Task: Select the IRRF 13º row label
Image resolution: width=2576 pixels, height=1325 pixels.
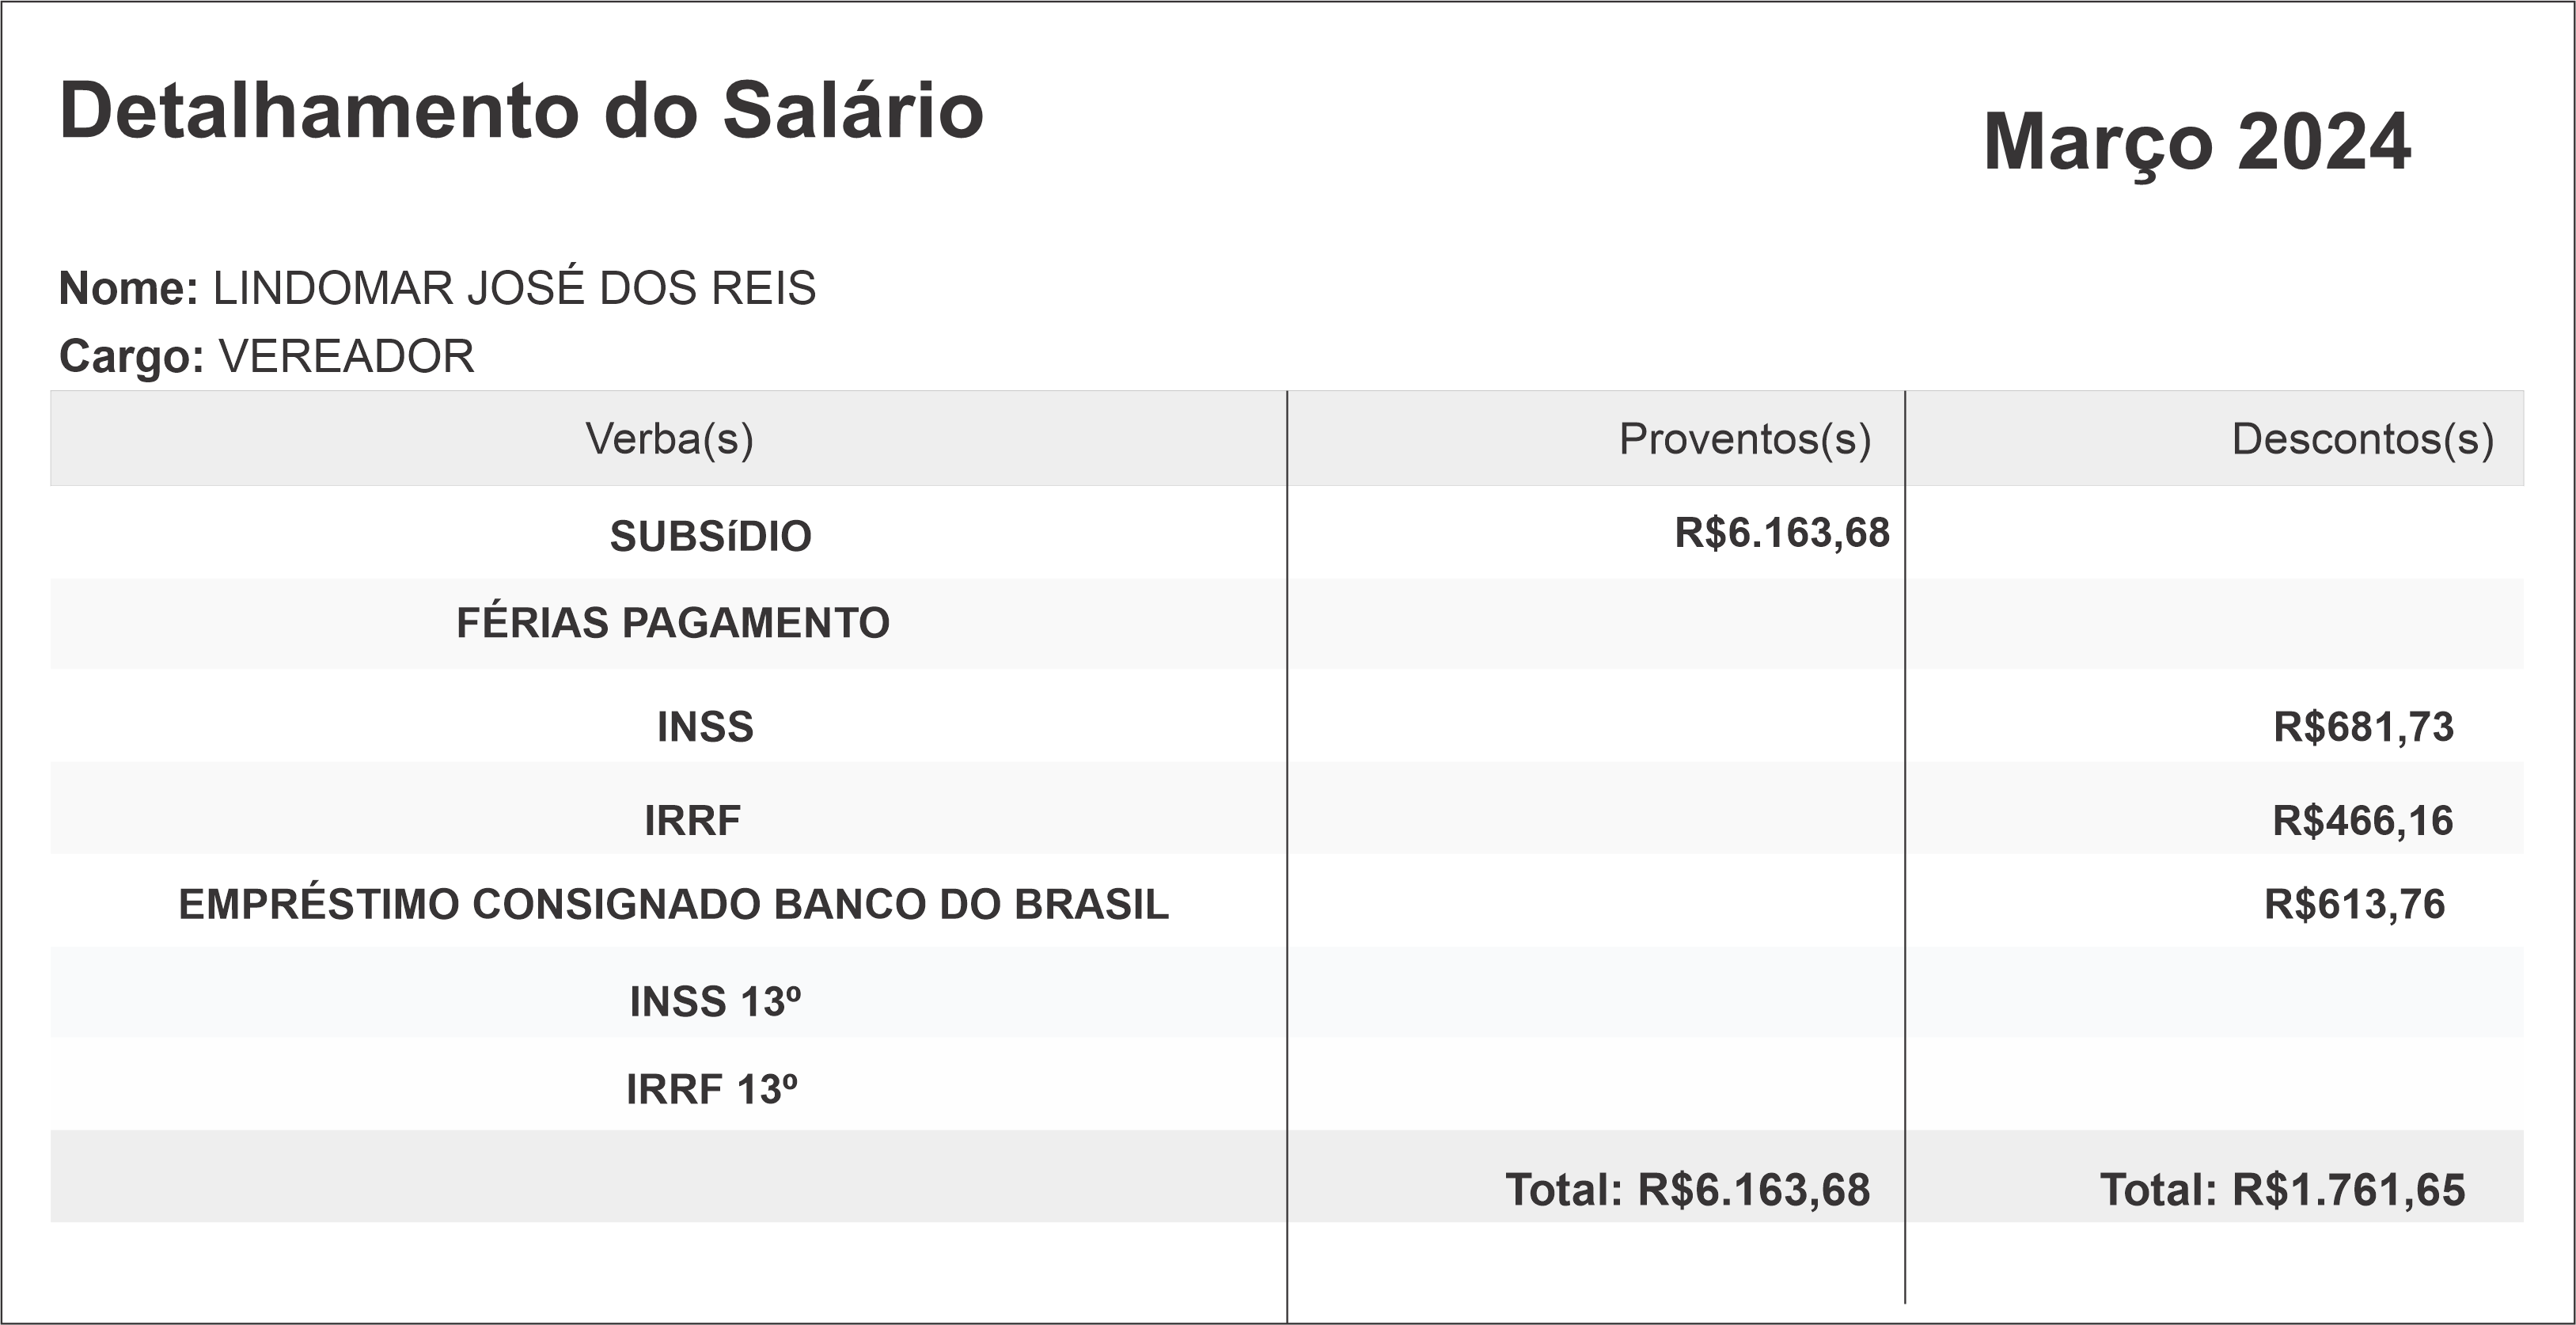Action: 711,1090
